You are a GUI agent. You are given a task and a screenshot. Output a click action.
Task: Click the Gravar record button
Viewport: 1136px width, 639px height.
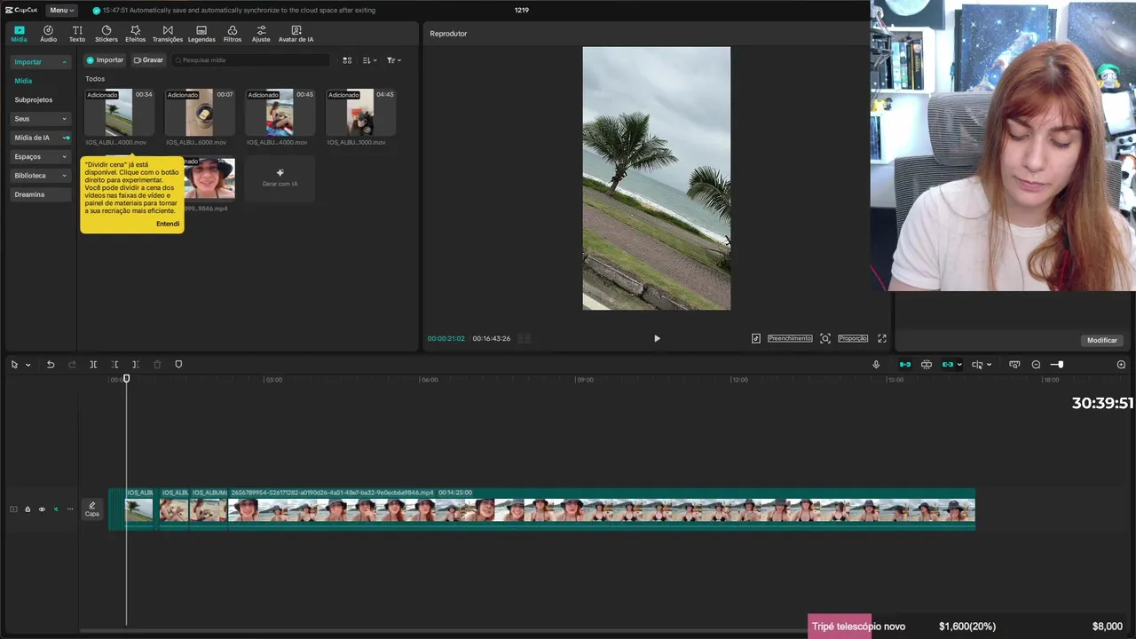click(x=148, y=60)
